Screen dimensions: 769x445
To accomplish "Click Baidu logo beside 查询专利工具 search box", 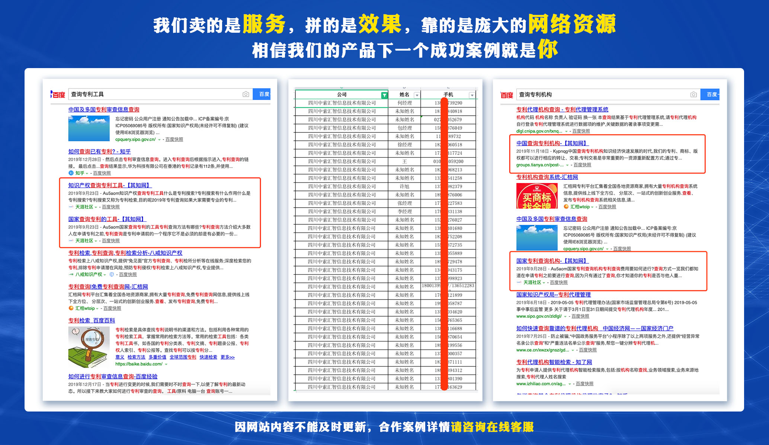I will 58,95.
